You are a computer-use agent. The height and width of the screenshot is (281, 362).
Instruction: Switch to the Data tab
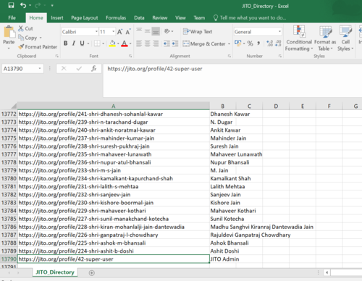click(139, 17)
